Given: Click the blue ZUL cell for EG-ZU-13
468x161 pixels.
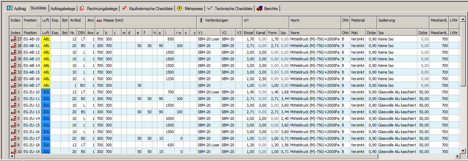Looking at the screenshot, I should click(46, 112).
